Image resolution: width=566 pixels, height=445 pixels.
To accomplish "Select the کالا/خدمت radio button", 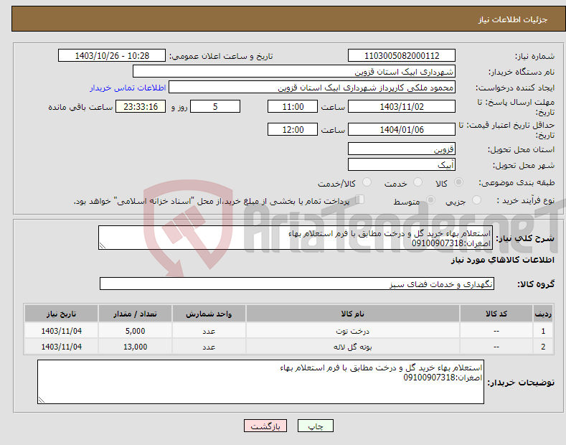I will pos(367,182).
